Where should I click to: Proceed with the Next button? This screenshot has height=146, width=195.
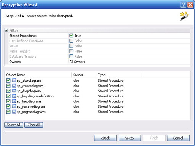tap(130, 138)
